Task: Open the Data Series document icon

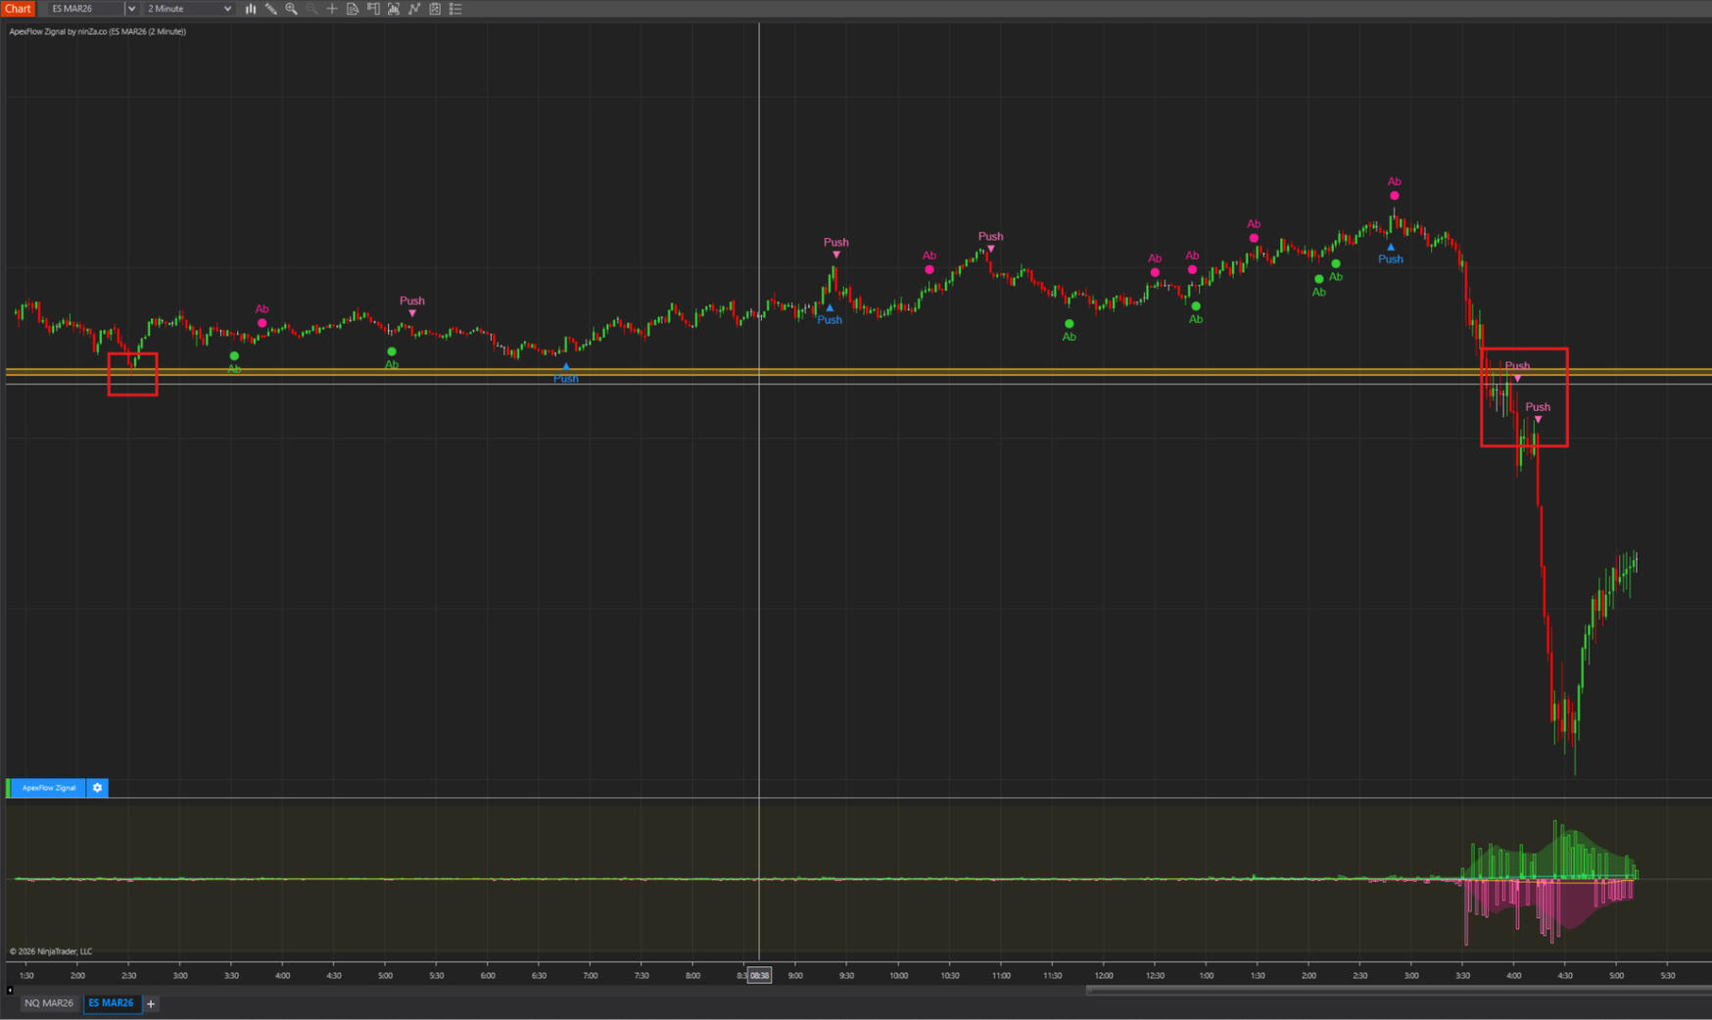Action: 353,9
